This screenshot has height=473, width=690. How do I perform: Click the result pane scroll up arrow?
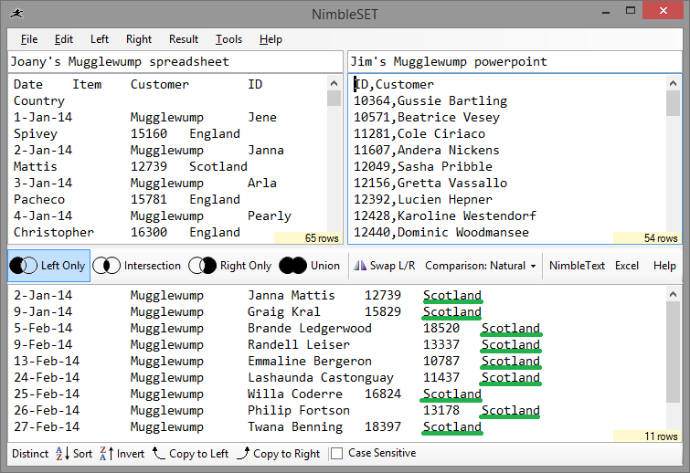(x=673, y=294)
